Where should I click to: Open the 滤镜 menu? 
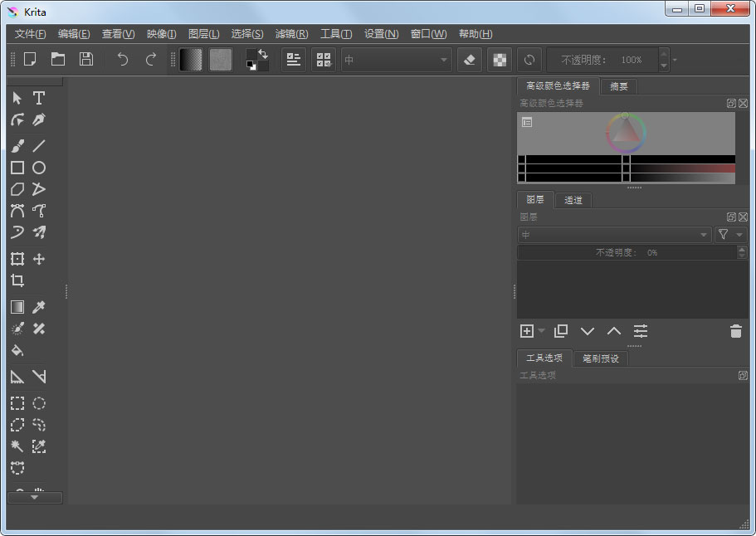290,34
